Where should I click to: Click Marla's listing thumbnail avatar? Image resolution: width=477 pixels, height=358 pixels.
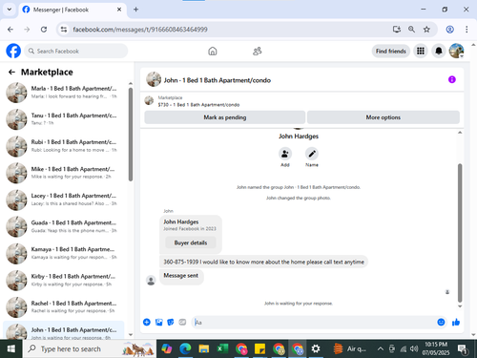click(16, 93)
